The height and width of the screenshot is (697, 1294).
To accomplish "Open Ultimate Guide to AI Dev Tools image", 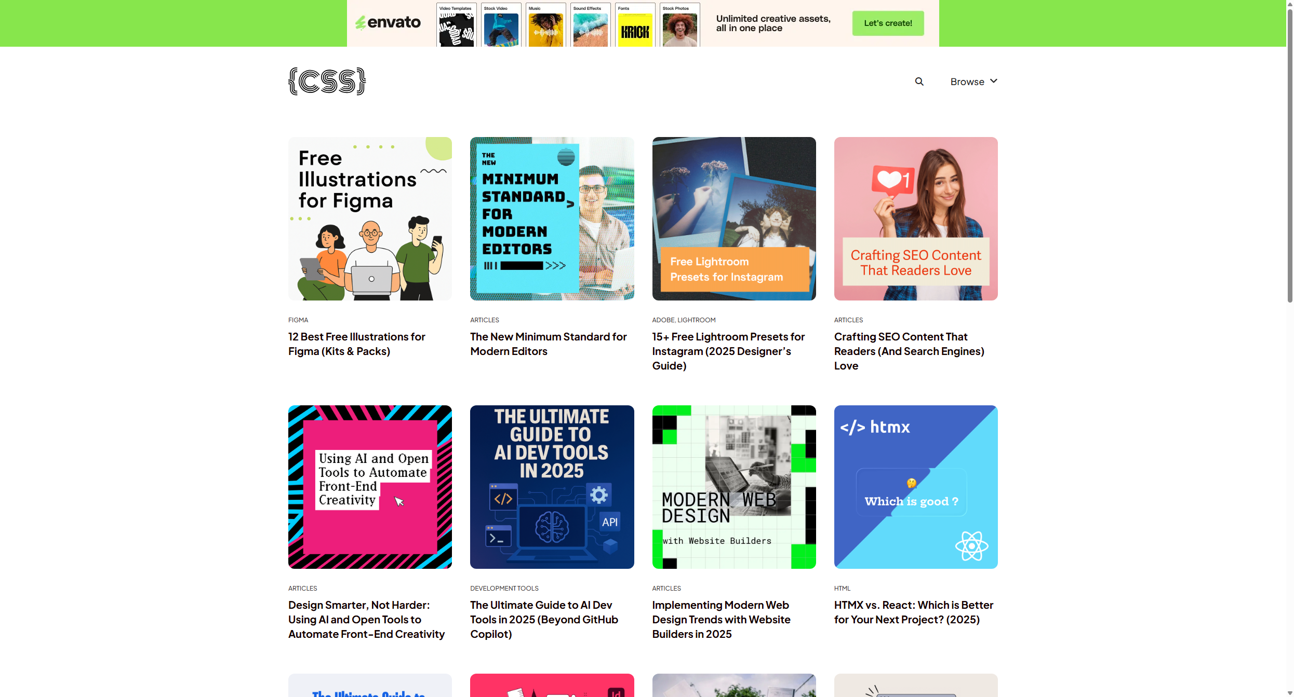I will pyautogui.click(x=552, y=487).
